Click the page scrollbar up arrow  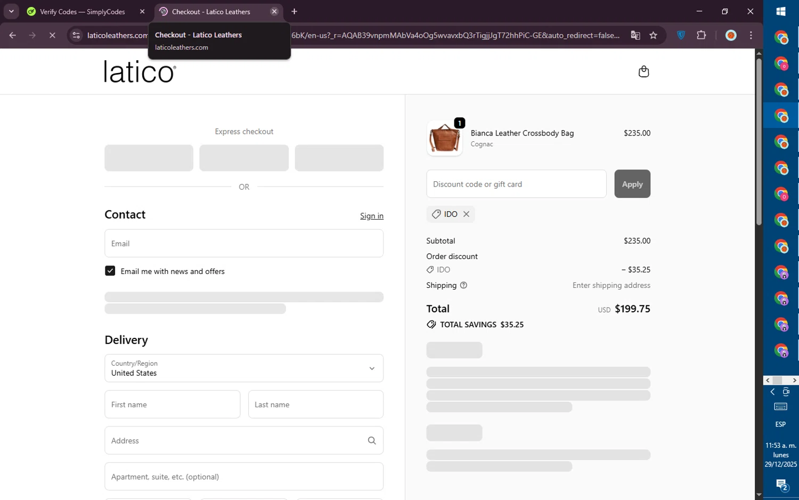[x=759, y=53]
